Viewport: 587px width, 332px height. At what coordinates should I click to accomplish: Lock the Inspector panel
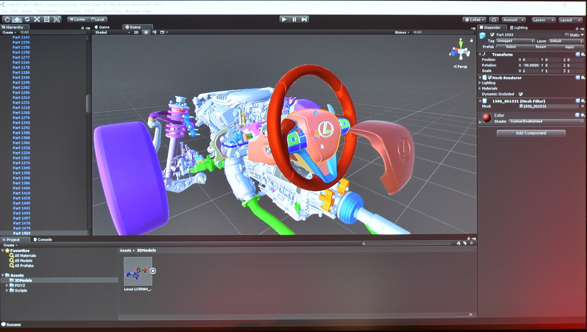577,28
